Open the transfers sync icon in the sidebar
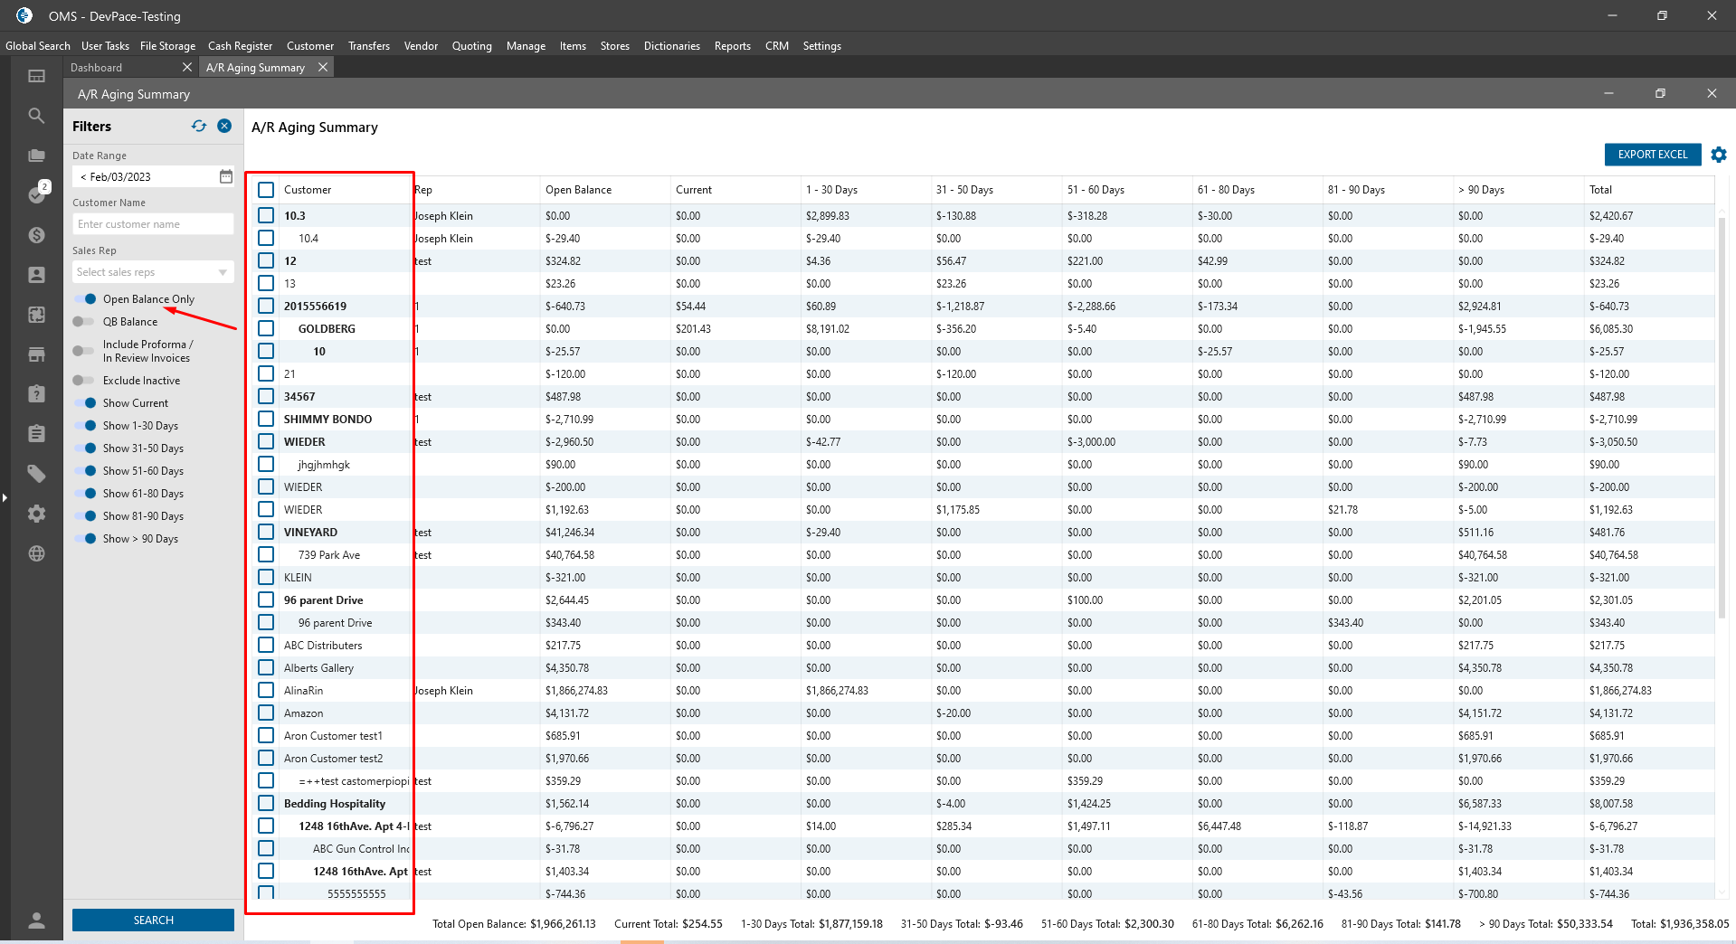Screen dimensions: 1736x944 point(36,315)
